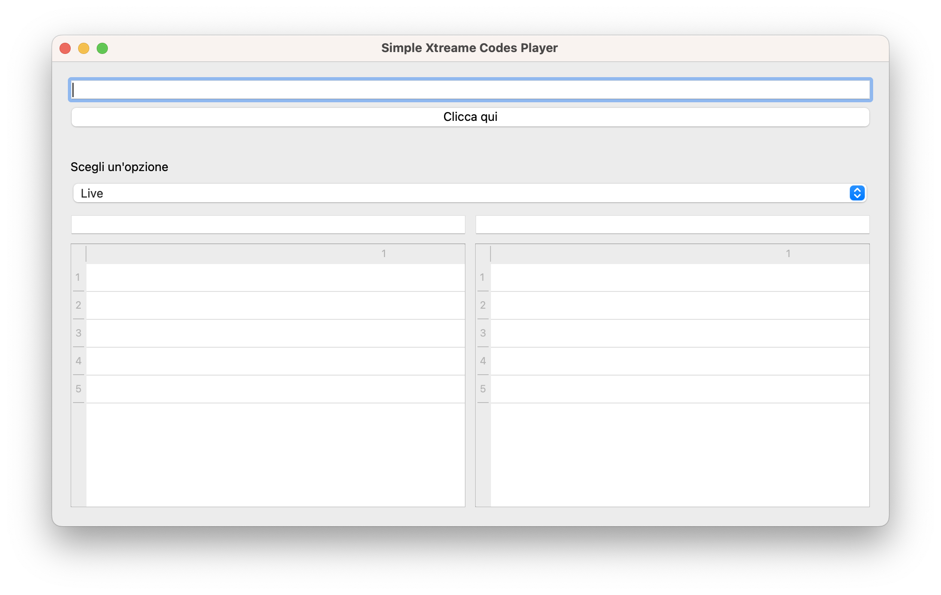Select row header 5 in left table
This screenshot has width=941, height=595.
pos(78,389)
